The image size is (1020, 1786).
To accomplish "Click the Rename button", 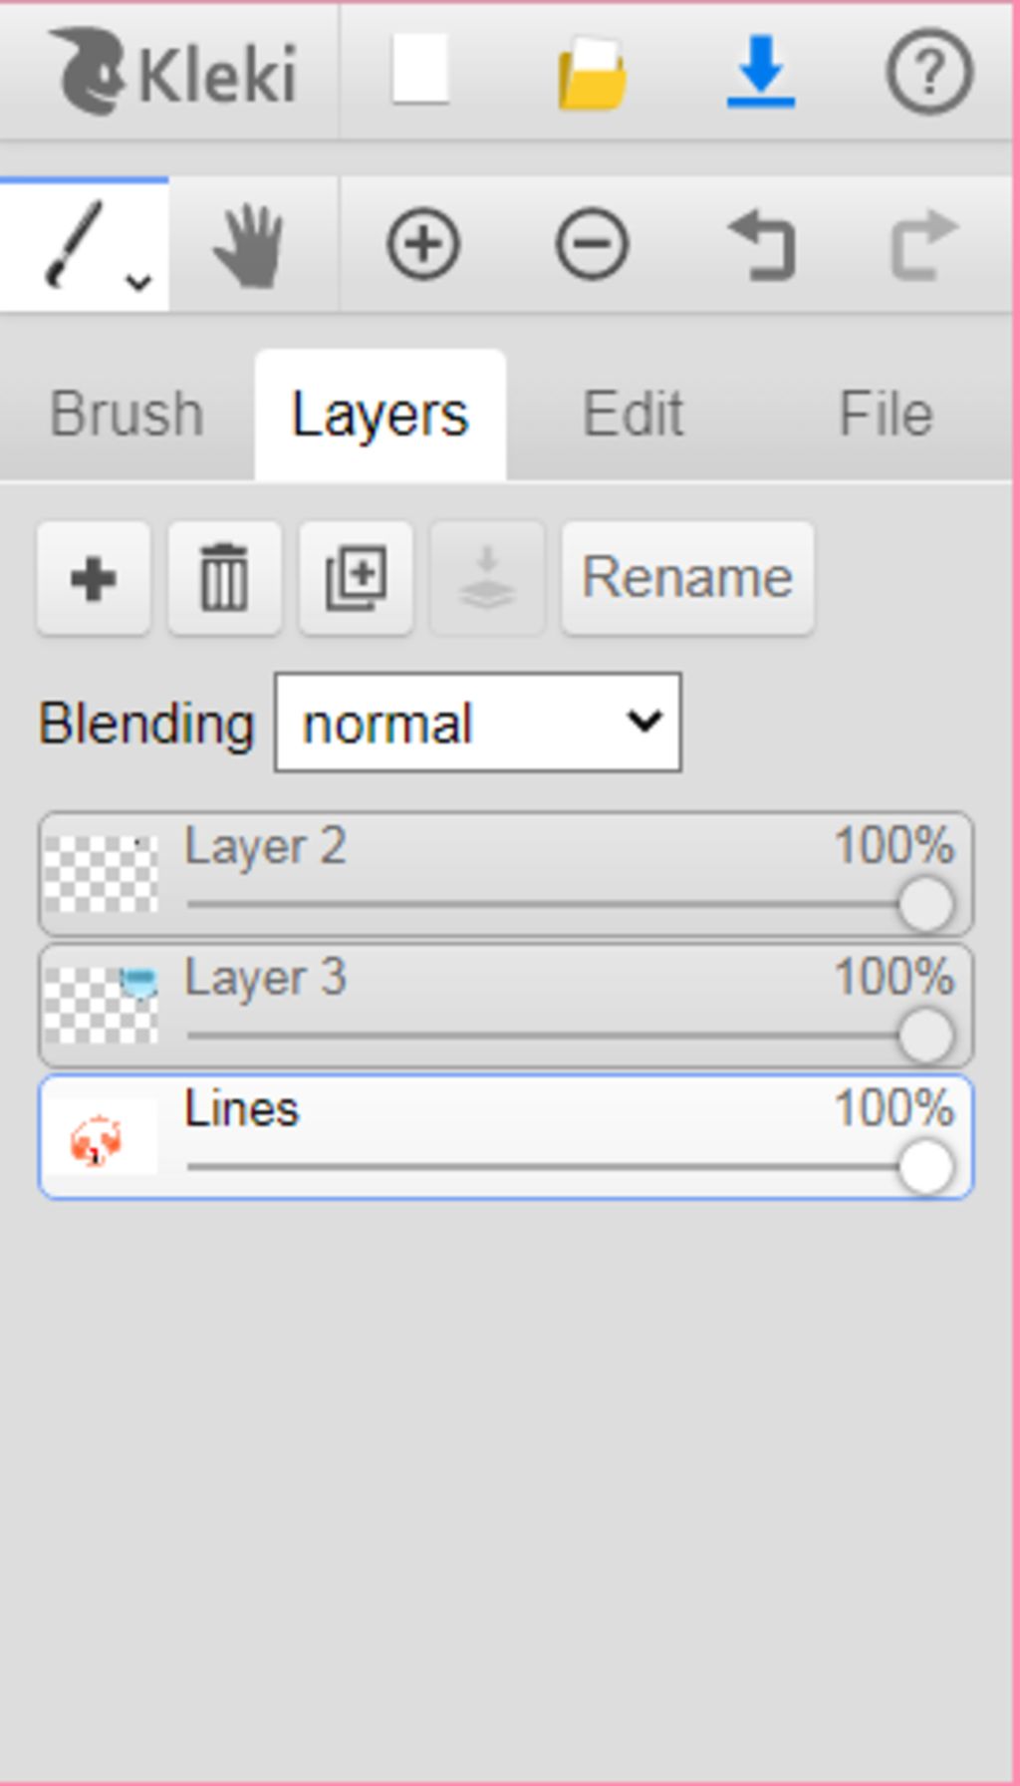I will click(687, 578).
